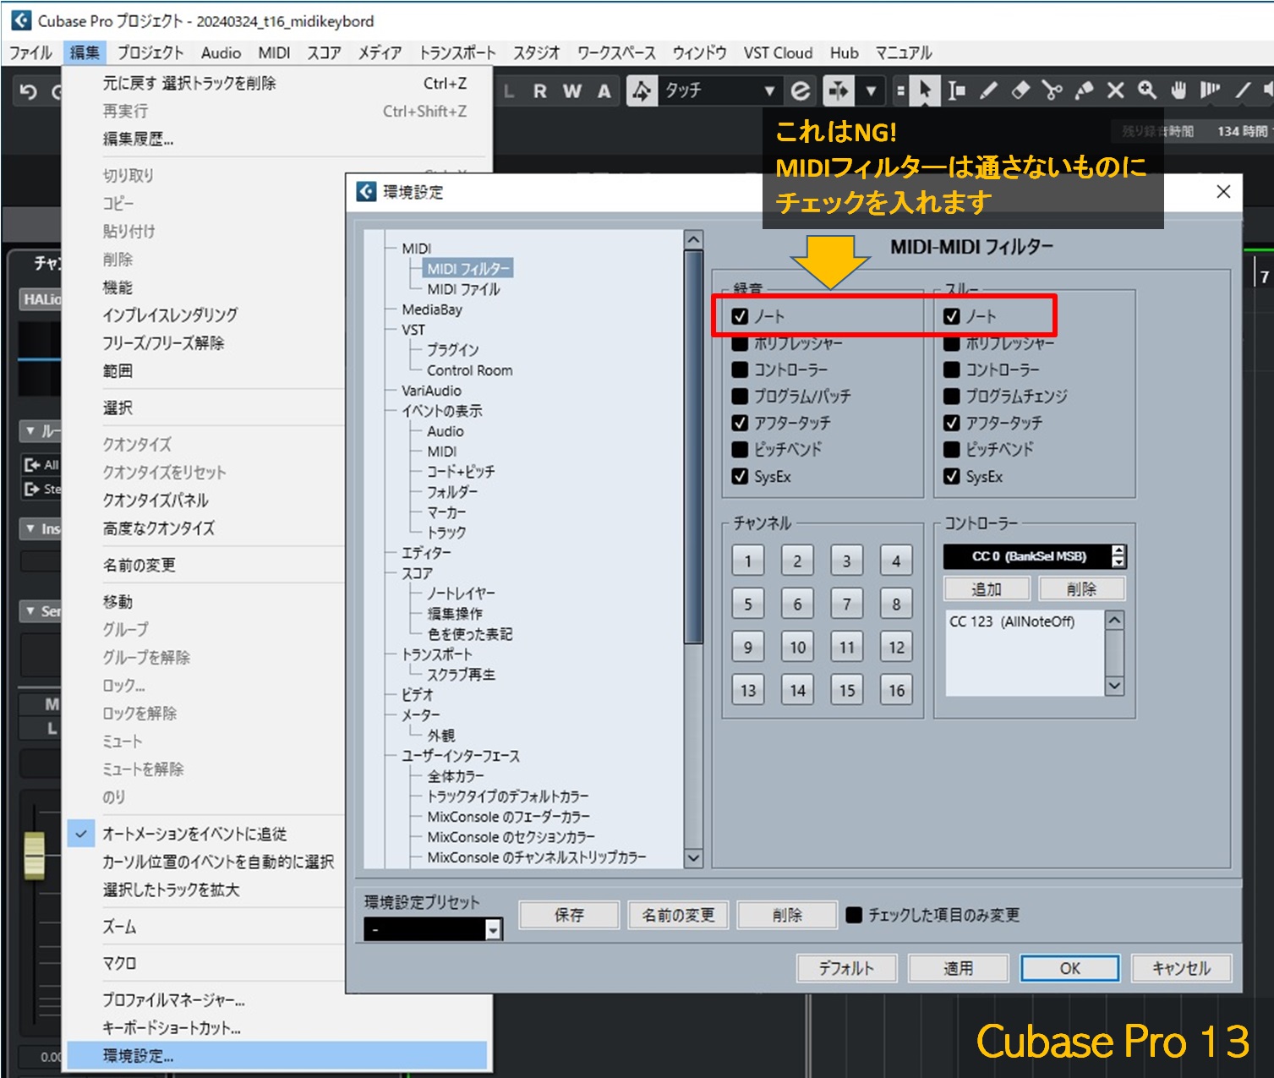1274x1078 pixels.
Task: Select the Mute X tool
Action: (x=1116, y=90)
